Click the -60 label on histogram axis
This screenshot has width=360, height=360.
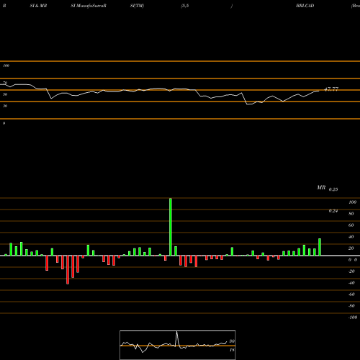[351, 294]
